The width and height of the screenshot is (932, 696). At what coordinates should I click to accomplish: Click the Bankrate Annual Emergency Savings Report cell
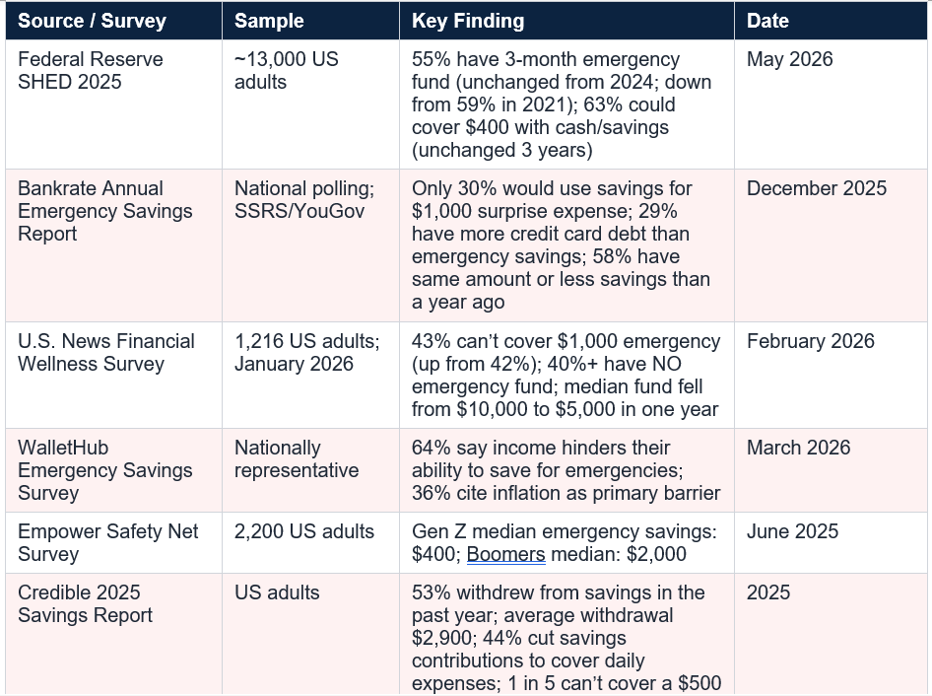click(x=113, y=245)
